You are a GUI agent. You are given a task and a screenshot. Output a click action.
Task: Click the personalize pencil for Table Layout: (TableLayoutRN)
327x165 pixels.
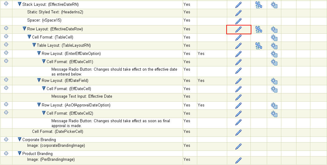(x=239, y=46)
